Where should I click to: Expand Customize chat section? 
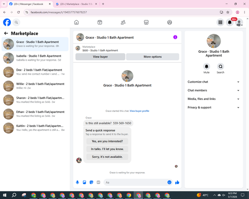(x=214, y=82)
